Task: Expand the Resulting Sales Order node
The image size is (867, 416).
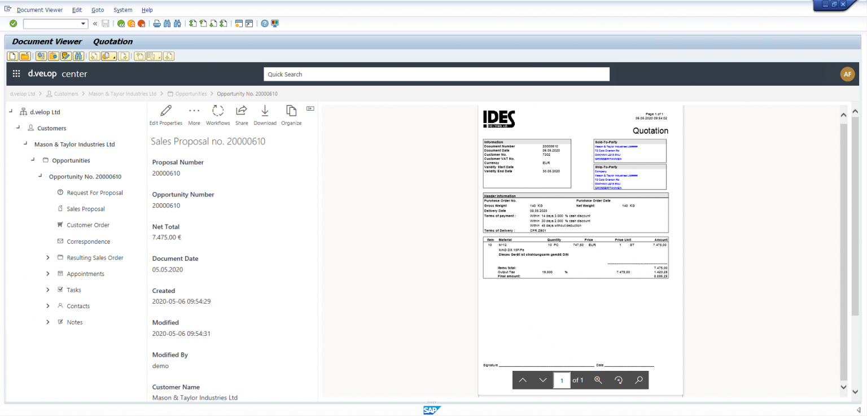Action: [x=48, y=257]
